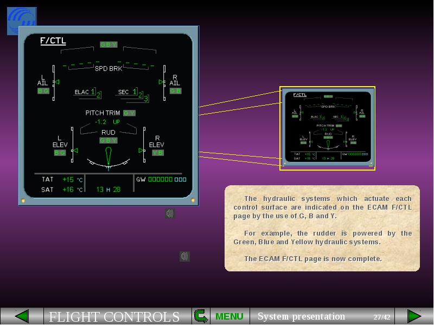
Task: Select the small ECAM F/CTL thumbnail
Action: pos(327,128)
